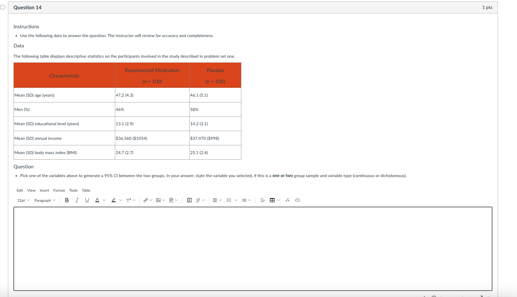Expand the table insert dropdown
517x297 pixels.
278,200
